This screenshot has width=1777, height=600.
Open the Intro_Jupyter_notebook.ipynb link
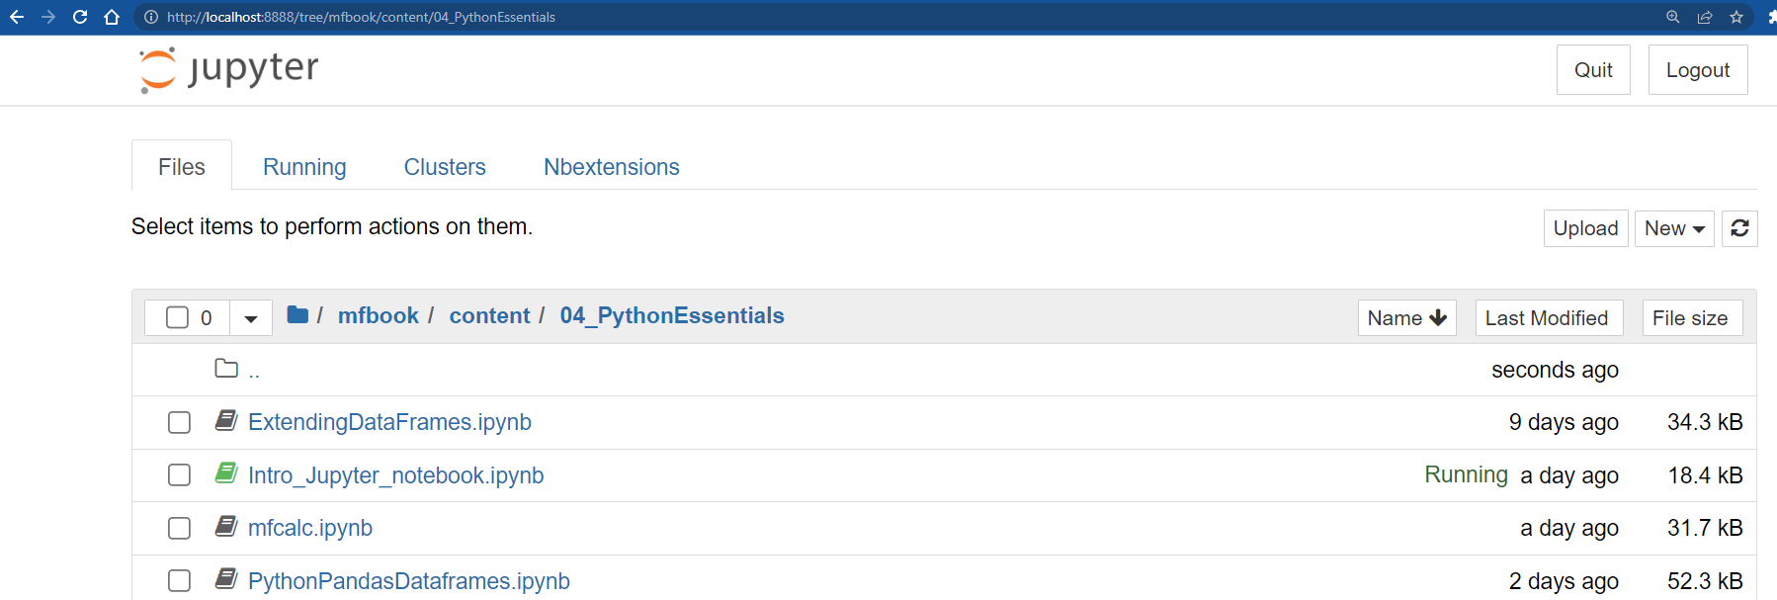click(x=395, y=475)
